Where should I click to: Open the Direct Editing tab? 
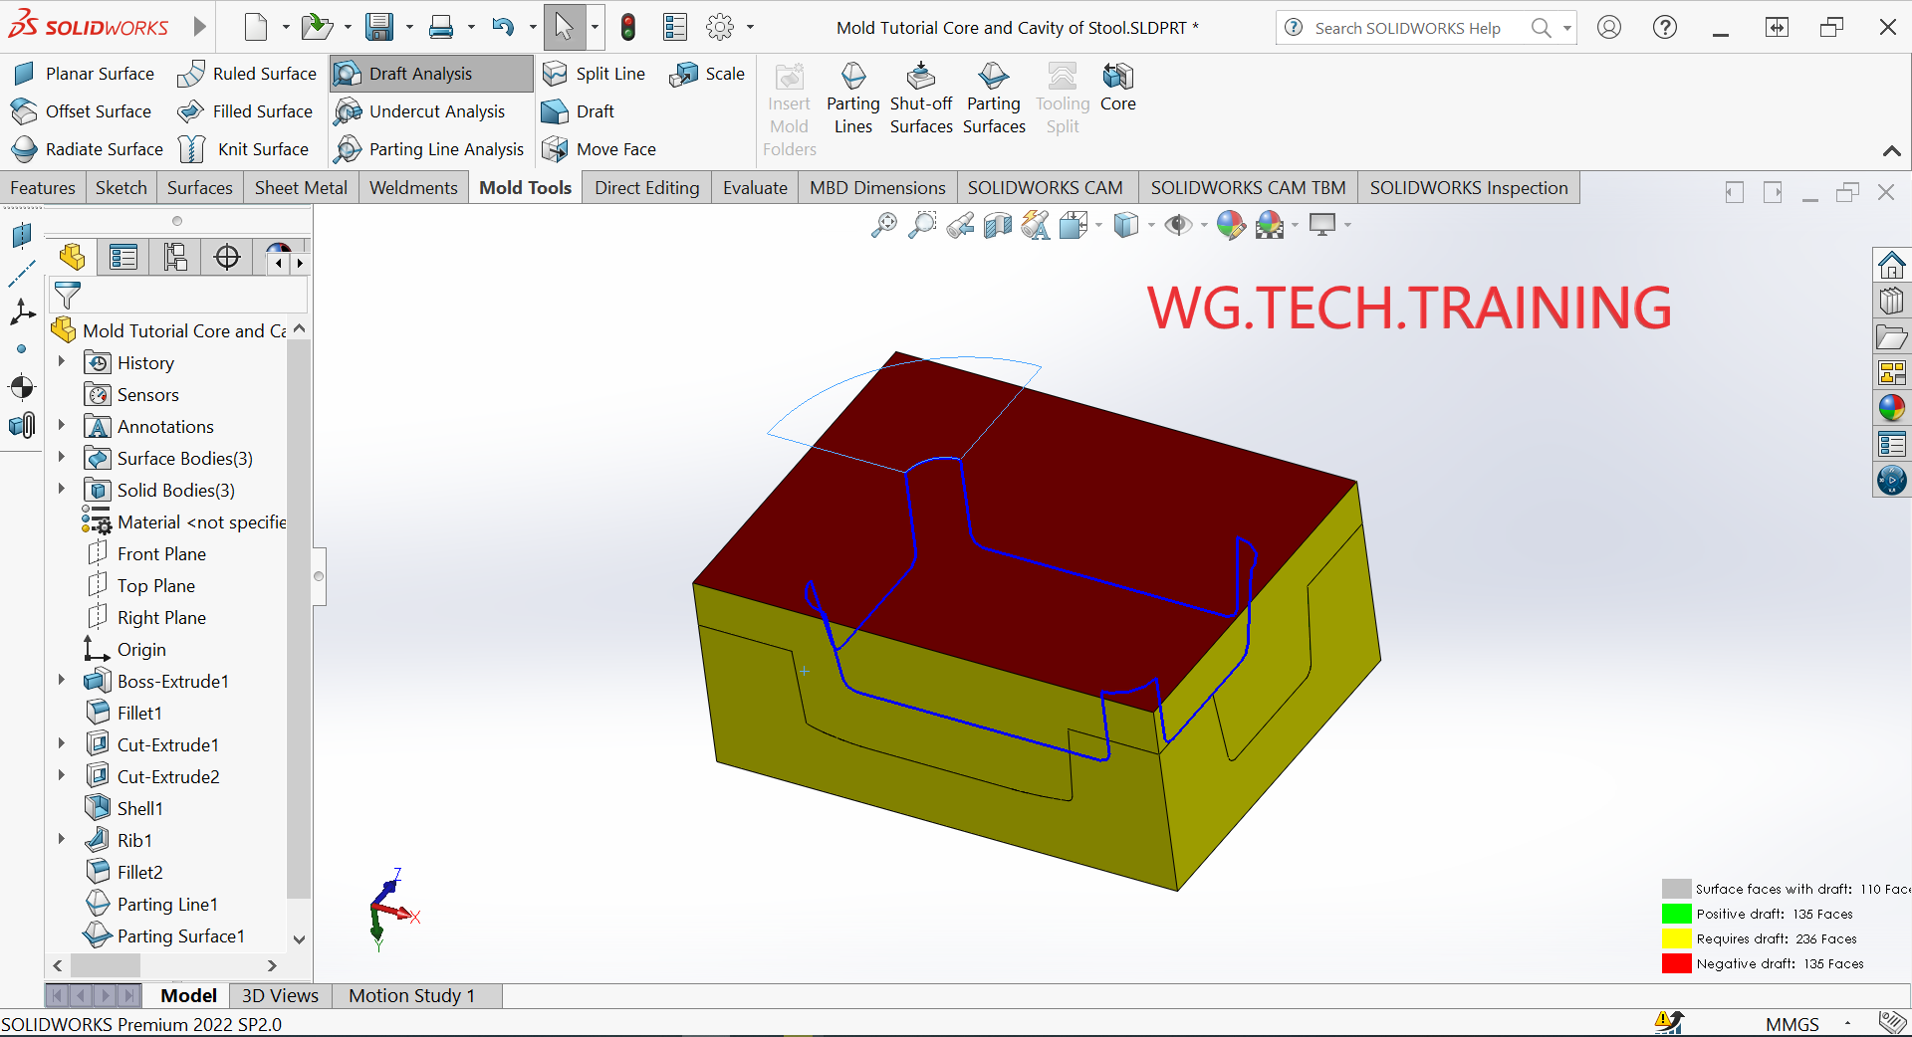(x=647, y=188)
